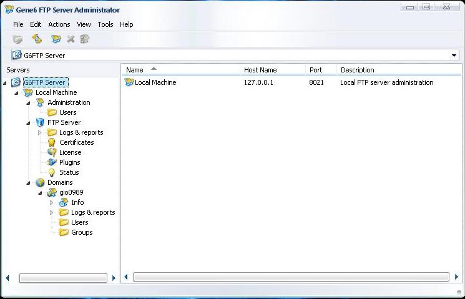This screenshot has height=299, width=465.
Task: Click the Domains globe icon
Action: [x=40, y=182]
